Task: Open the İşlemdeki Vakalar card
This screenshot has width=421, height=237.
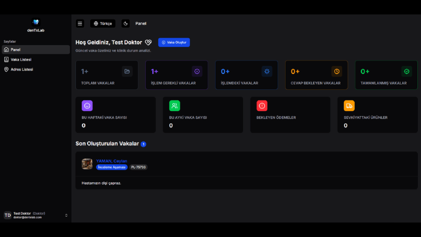Action: (246, 75)
